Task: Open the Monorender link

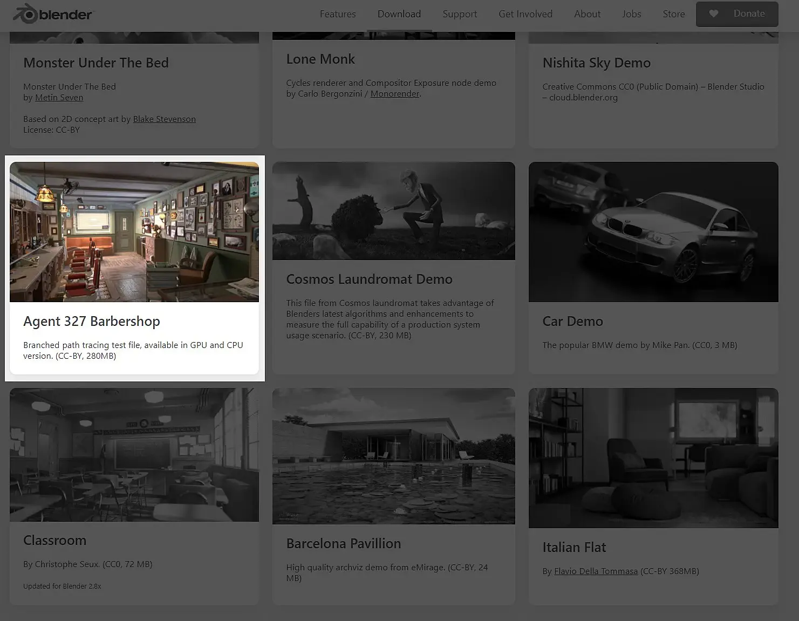Action: click(x=395, y=94)
